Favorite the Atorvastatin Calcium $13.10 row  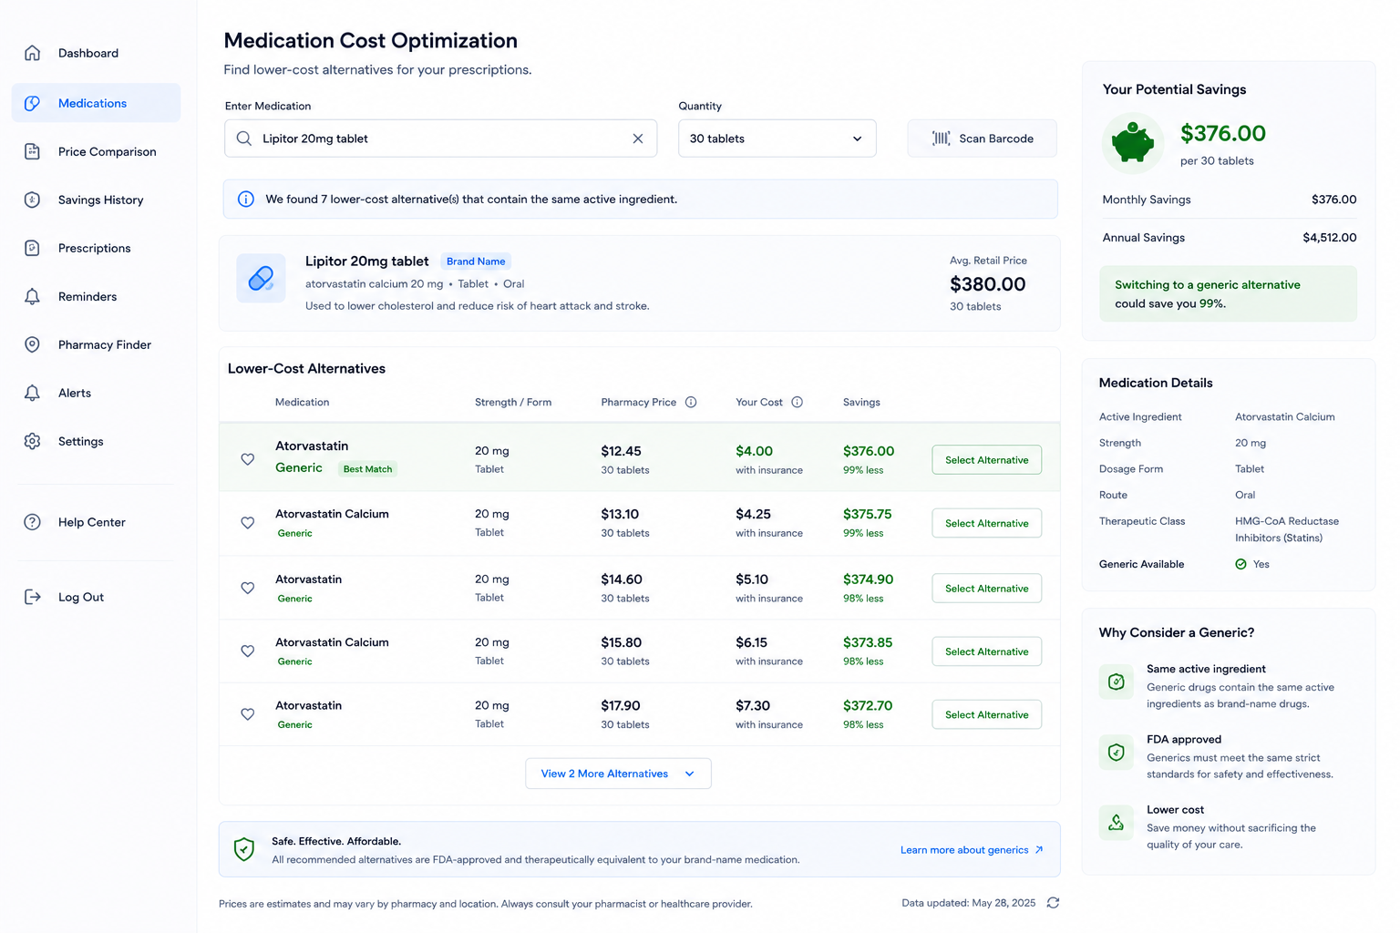(x=248, y=523)
